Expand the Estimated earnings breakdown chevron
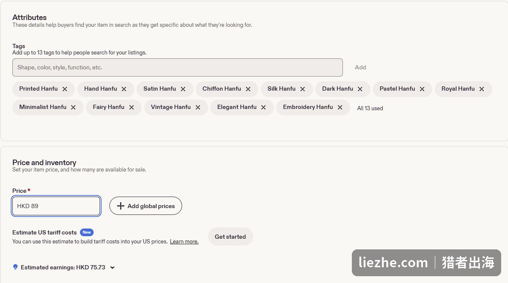Screen dimensions: 508x283 [x=112, y=267]
